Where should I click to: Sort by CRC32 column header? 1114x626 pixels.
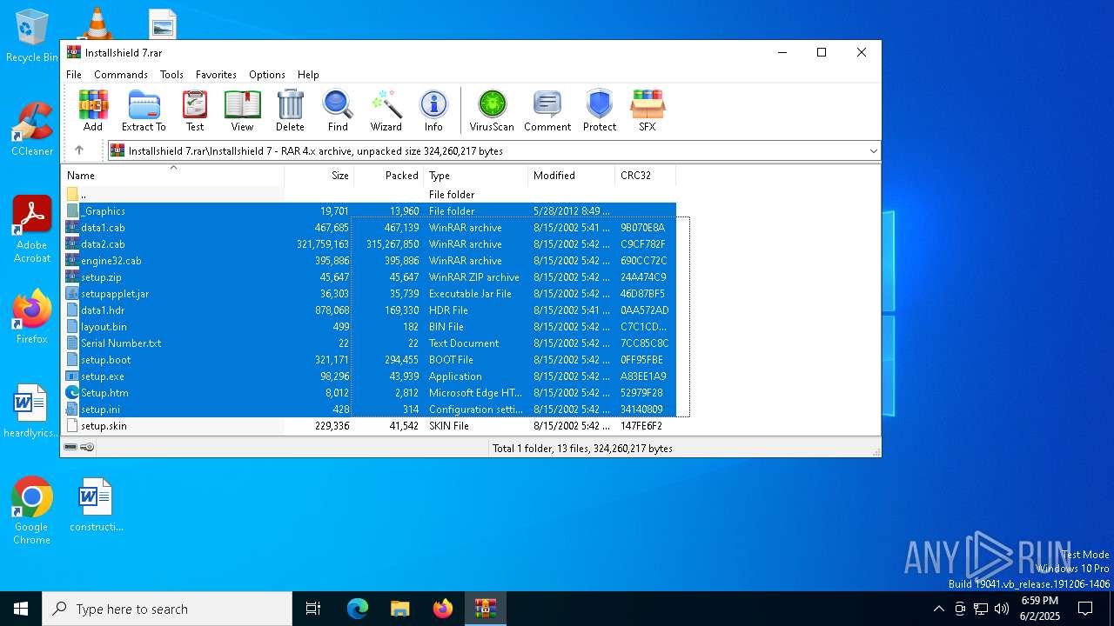[x=646, y=175]
